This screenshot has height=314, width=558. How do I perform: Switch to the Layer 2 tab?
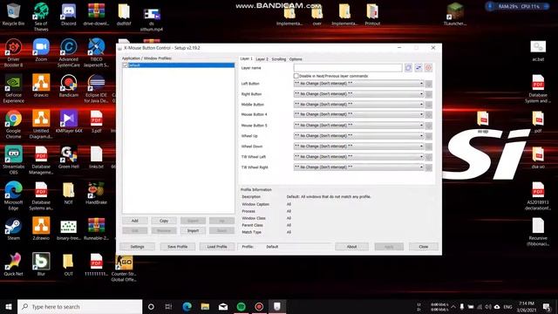pyautogui.click(x=262, y=59)
